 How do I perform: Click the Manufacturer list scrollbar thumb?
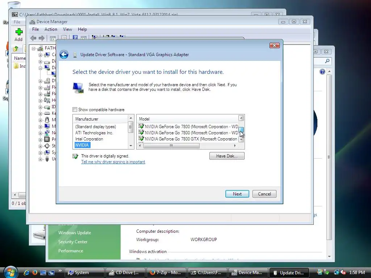click(x=130, y=127)
